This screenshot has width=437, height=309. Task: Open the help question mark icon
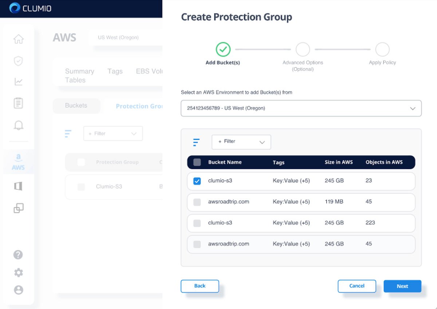(x=18, y=254)
